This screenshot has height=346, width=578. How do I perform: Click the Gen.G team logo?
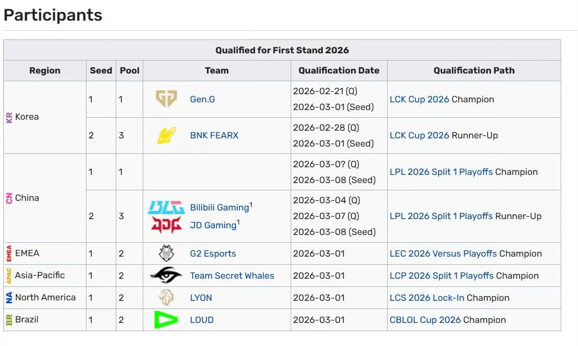click(x=166, y=99)
